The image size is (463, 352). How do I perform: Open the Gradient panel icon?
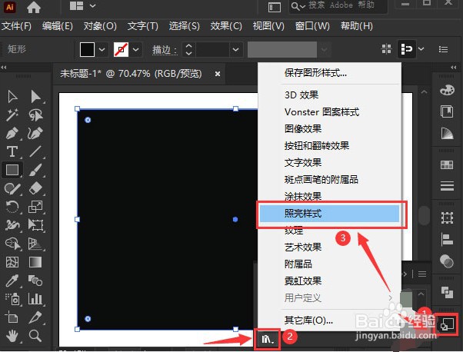pyautogui.click(x=447, y=133)
